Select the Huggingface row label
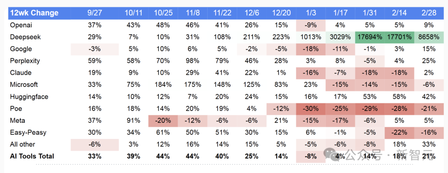448x173 pixels. click(x=29, y=97)
